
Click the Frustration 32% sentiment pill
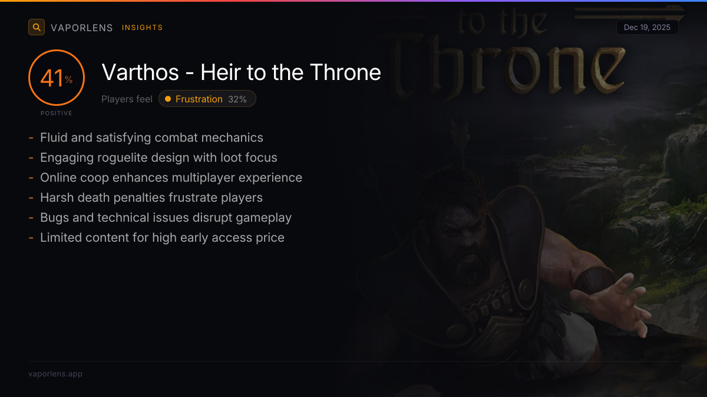click(207, 99)
